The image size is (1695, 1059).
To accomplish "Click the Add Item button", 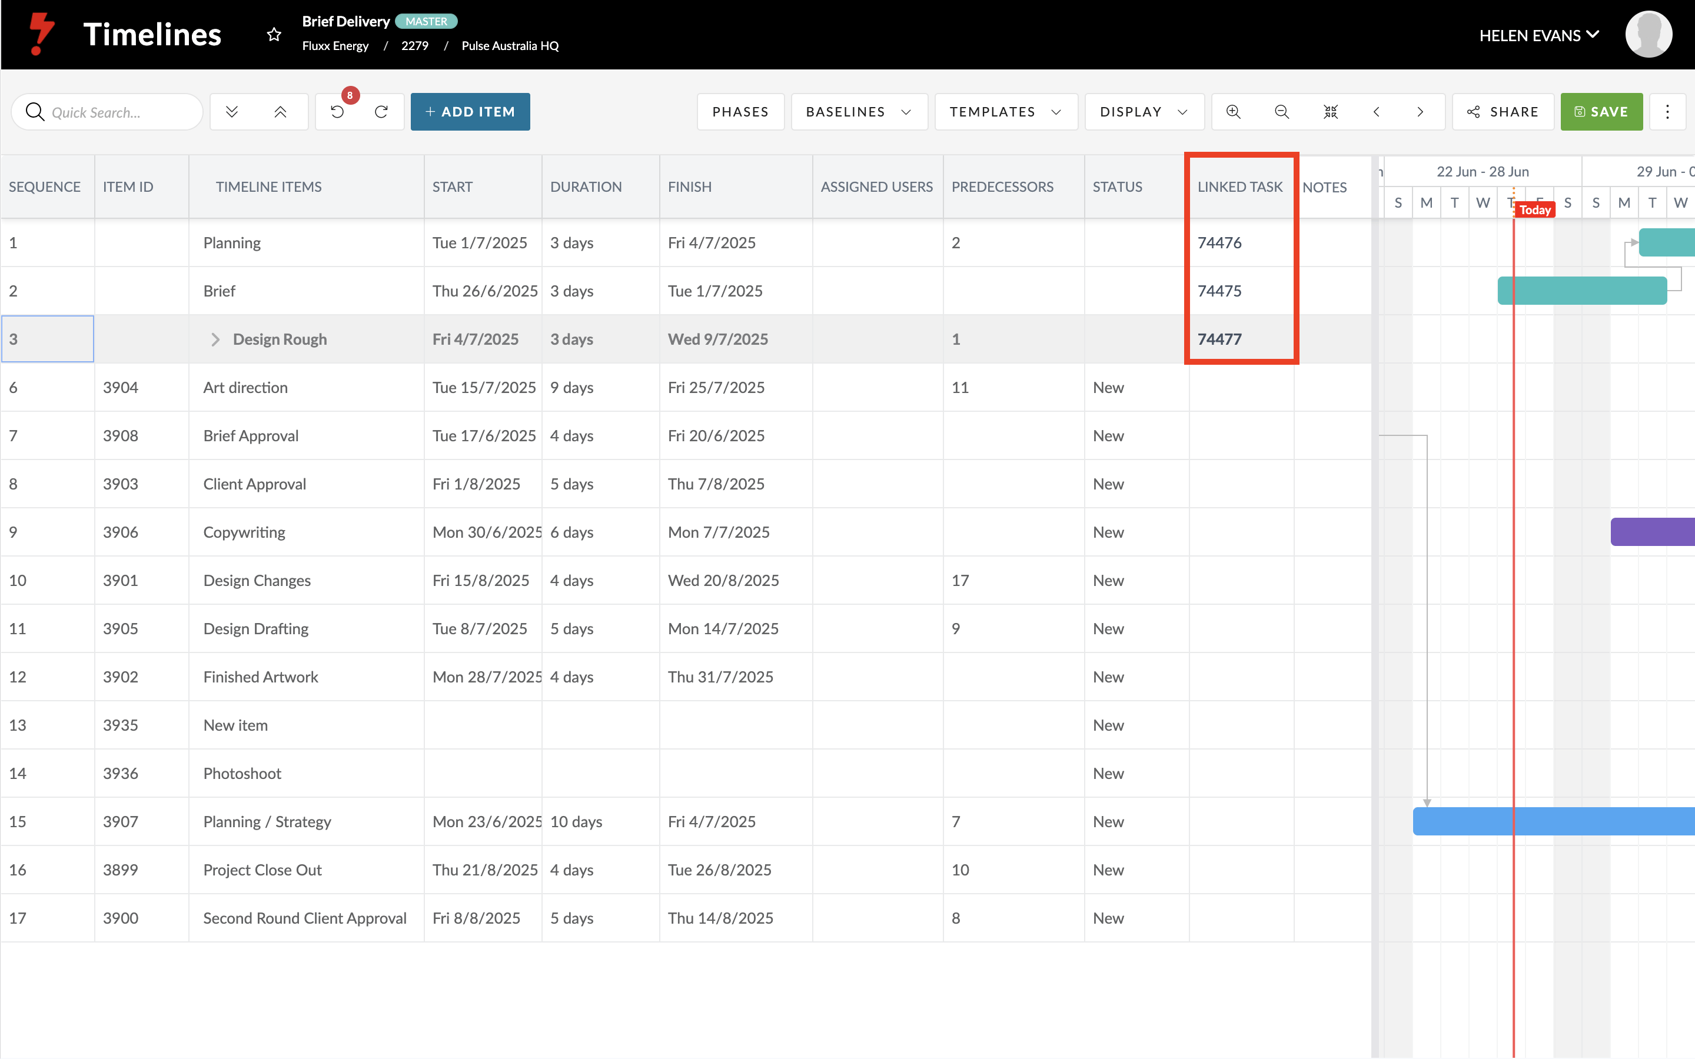I will (x=470, y=112).
